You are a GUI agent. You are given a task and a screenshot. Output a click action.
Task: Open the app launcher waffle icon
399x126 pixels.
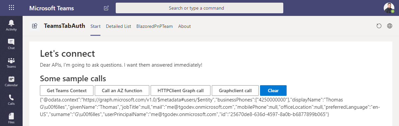(x=11, y=8)
